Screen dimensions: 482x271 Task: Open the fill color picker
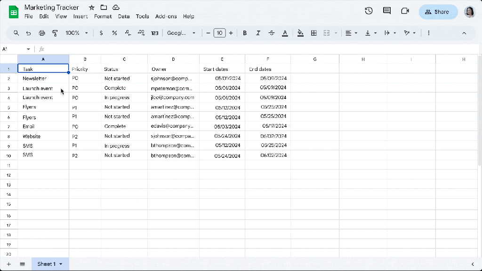300,33
